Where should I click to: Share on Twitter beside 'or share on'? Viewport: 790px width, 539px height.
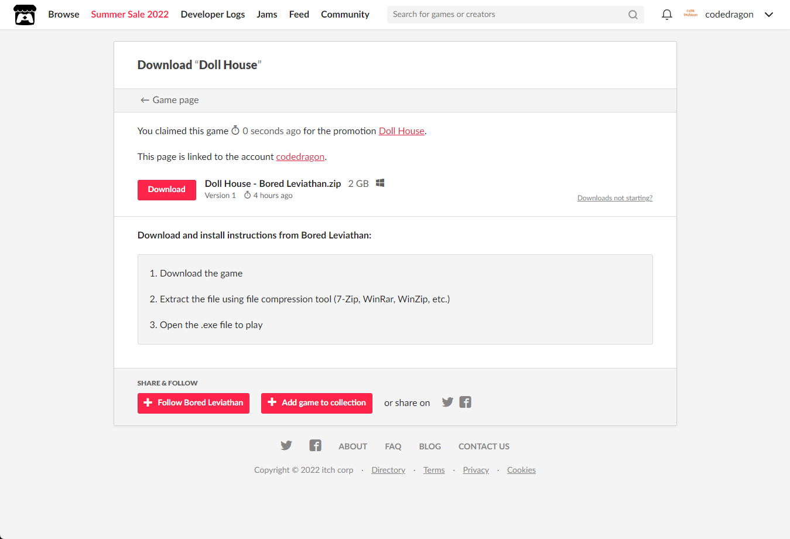[x=447, y=402]
